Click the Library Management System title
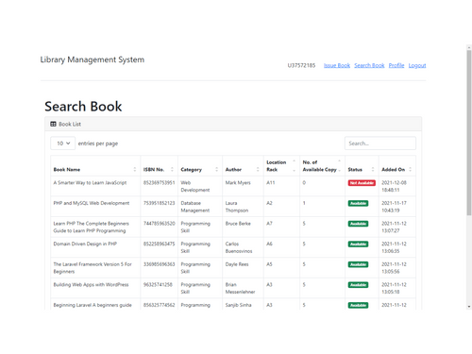This screenshot has width=472, height=354. [x=93, y=59]
